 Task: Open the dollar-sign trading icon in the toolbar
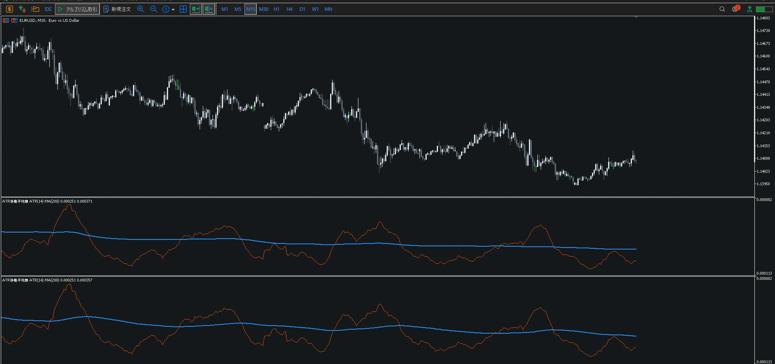coord(9,9)
